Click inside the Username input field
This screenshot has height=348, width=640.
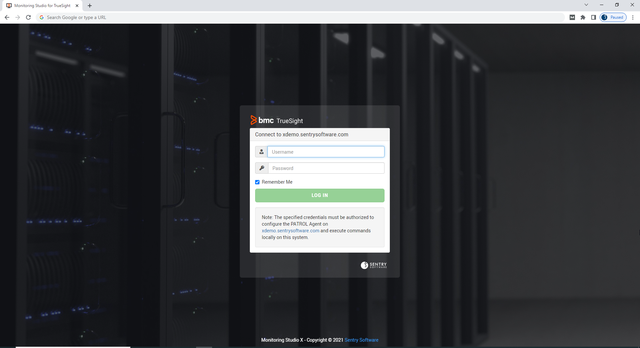pos(326,152)
